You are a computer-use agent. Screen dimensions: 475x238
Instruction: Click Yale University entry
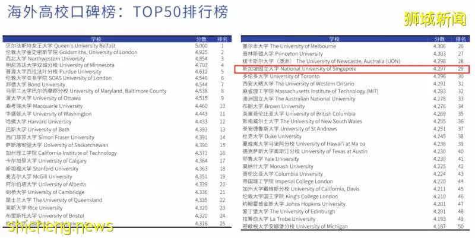[271, 159]
